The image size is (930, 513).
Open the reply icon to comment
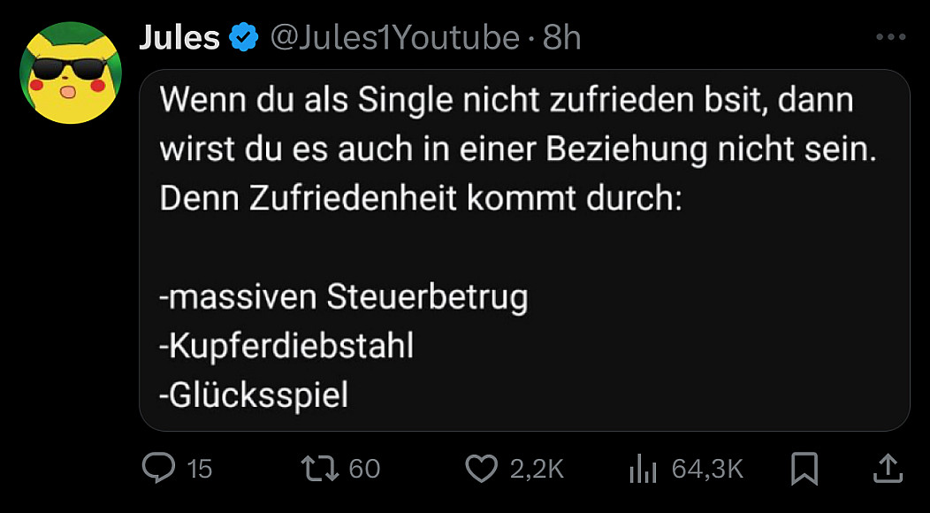pyautogui.click(x=159, y=468)
